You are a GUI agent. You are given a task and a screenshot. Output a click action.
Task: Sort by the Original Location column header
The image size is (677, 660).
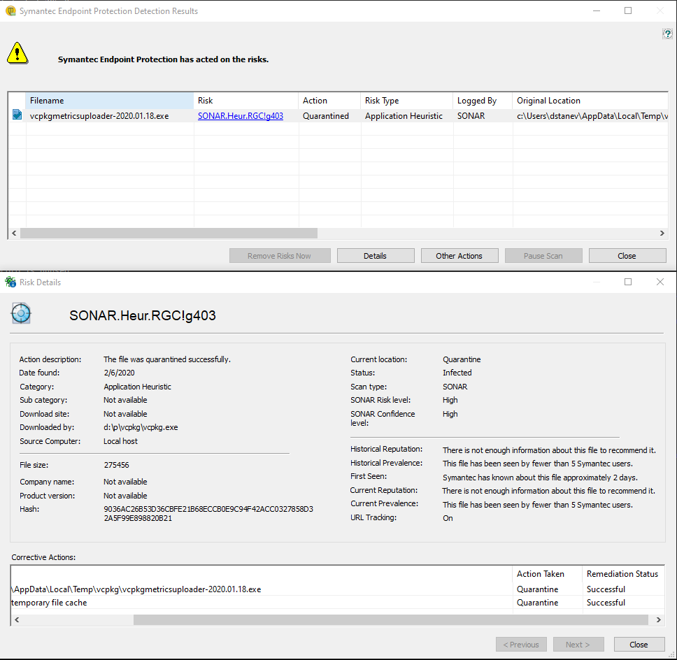[590, 101]
